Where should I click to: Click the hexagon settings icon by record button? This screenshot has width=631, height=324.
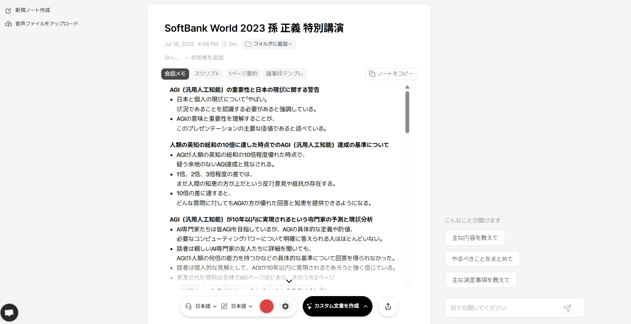click(x=285, y=306)
